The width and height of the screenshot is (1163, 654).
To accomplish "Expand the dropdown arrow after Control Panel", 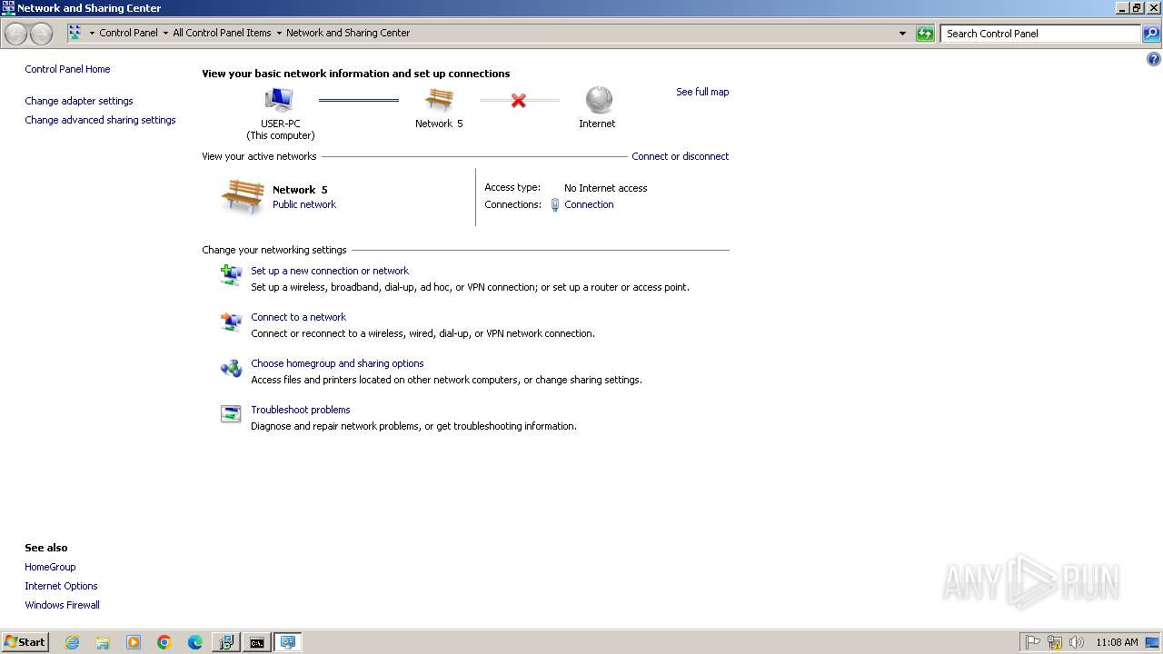I will tap(165, 34).
